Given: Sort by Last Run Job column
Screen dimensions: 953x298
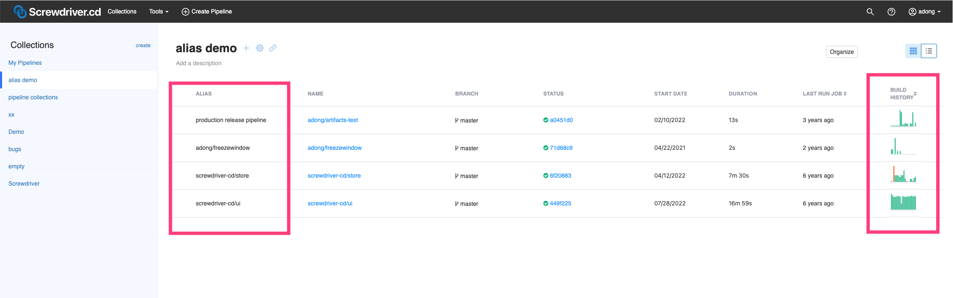Looking at the screenshot, I should click(824, 93).
